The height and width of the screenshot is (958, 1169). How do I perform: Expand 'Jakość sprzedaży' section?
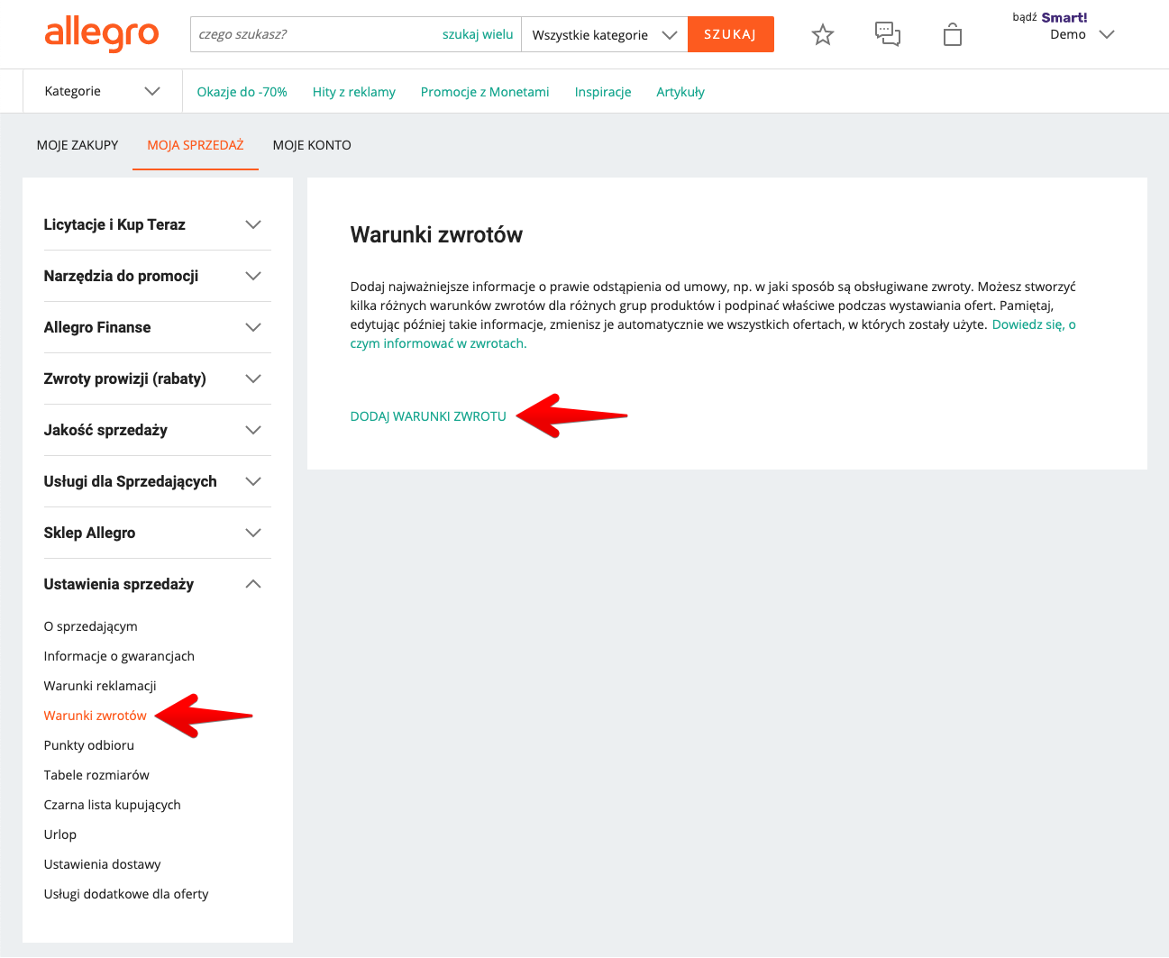pyautogui.click(x=157, y=430)
